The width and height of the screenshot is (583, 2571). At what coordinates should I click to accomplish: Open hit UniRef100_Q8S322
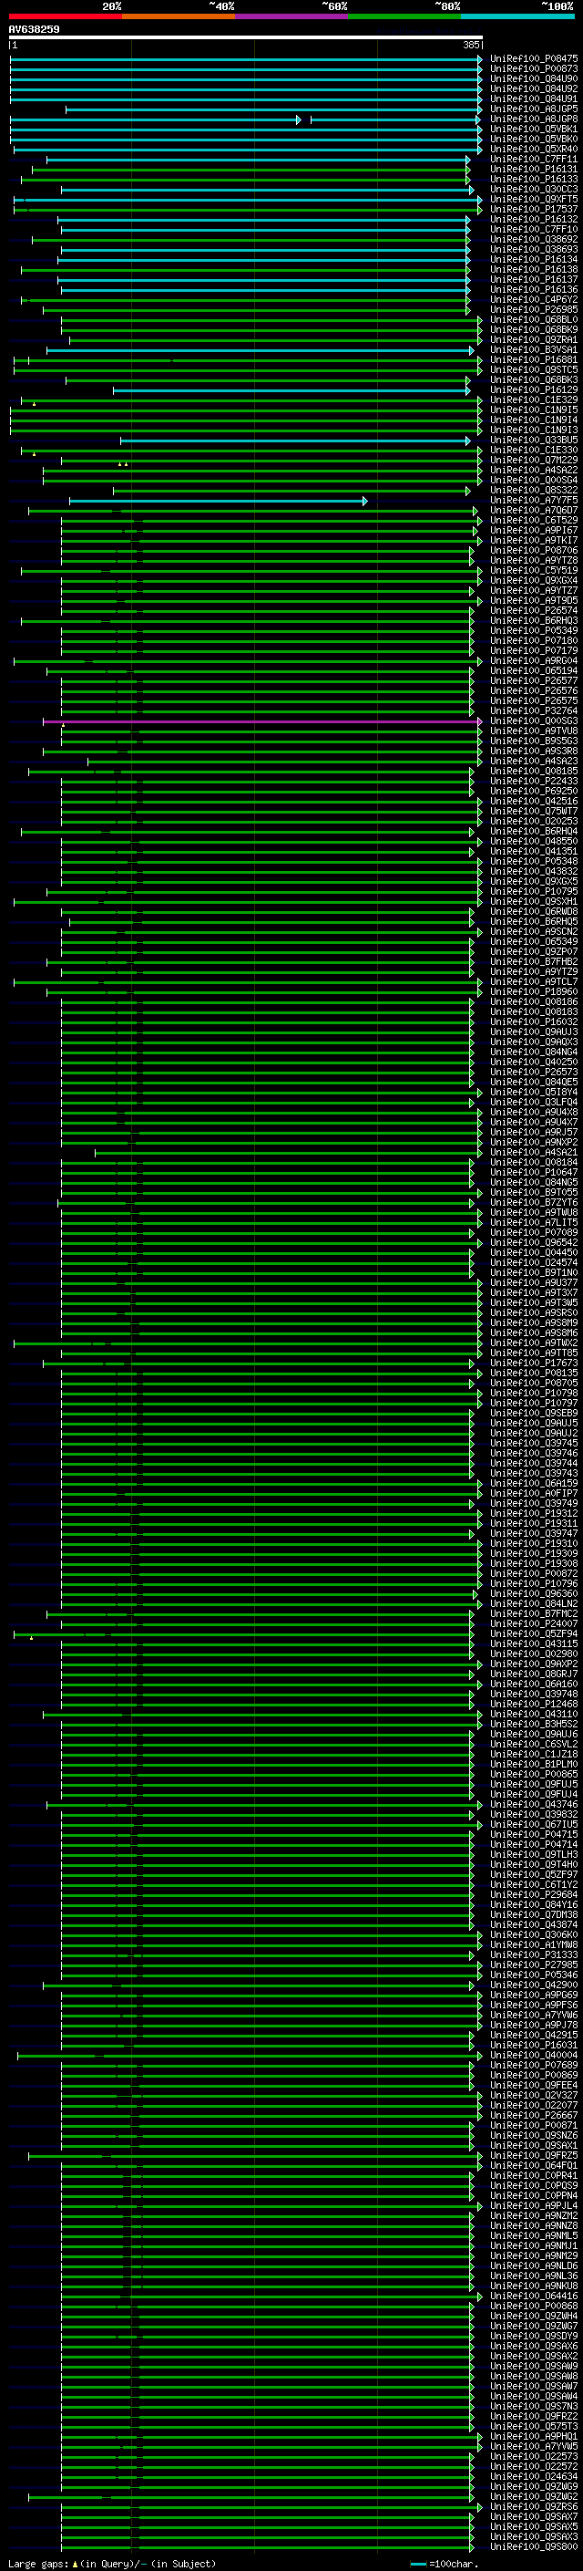tap(533, 490)
